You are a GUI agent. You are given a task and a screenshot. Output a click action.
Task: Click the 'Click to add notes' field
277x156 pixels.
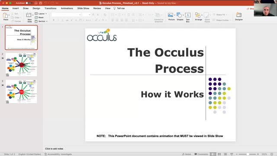pyautogui.click(x=54, y=149)
